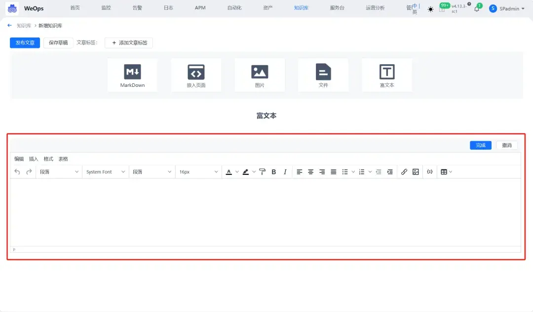Viewport: 533px width, 312px height.
Task: Save draft with 保存草稿 button
Action: [58, 42]
